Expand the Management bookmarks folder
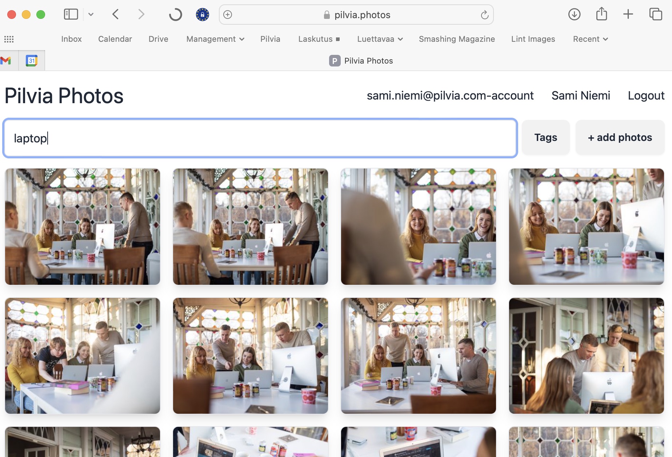The height and width of the screenshot is (457, 672). (215, 39)
